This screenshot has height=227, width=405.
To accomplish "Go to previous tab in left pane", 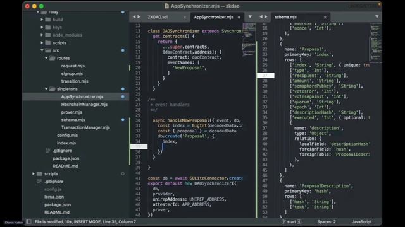I will [x=134, y=17].
